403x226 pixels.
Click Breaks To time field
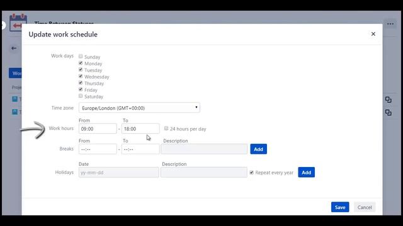(140, 149)
